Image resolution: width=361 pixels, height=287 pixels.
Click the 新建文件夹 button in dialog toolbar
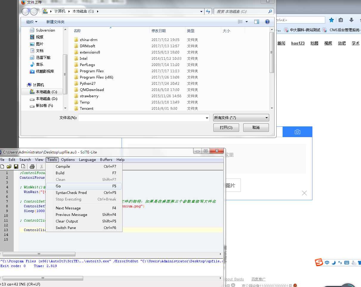tap(55, 22)
